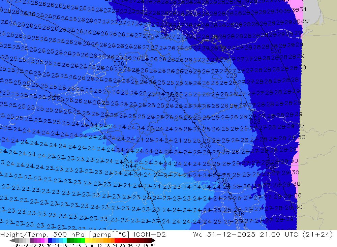
Task: Click the lone "22" temperature value on the map
Action: [x=71, y=228]
